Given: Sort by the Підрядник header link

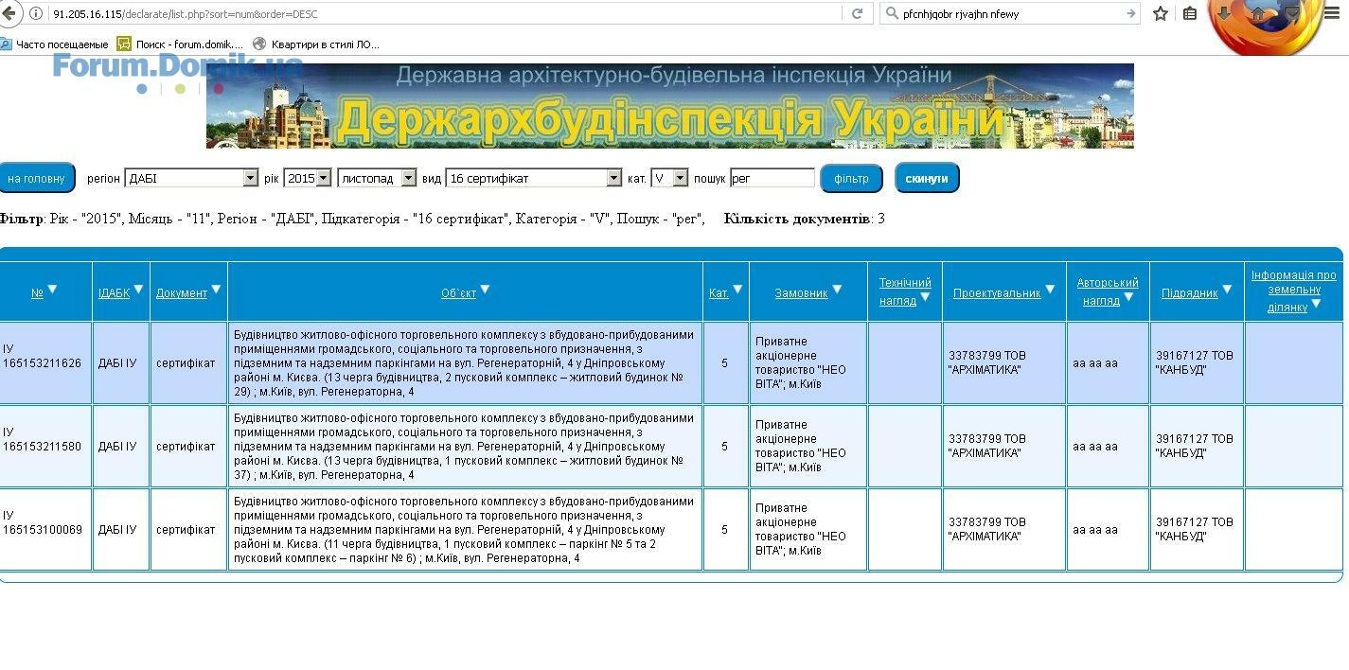Looking at the screenshot, I should click(1189, 293).
